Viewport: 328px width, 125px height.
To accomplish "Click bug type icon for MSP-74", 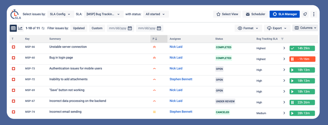I will 13,112.
